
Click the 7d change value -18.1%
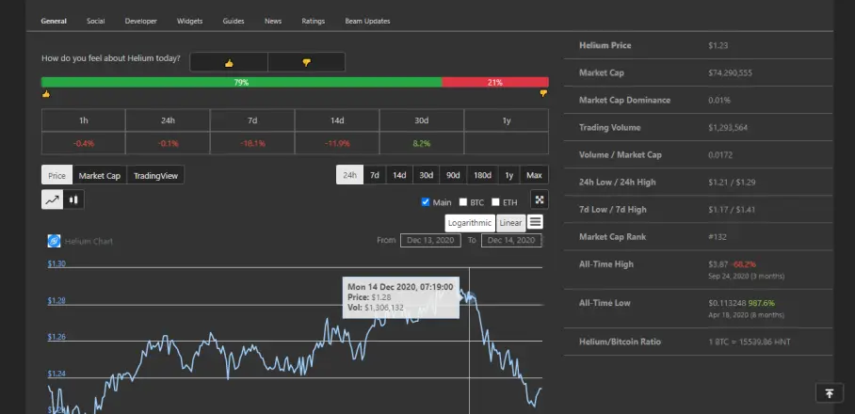tap(252, 143)
